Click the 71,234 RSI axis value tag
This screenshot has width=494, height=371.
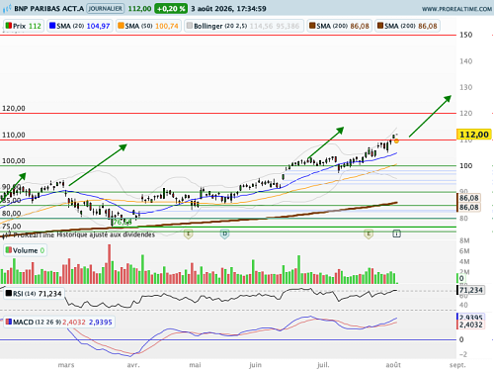pos(471,290)
